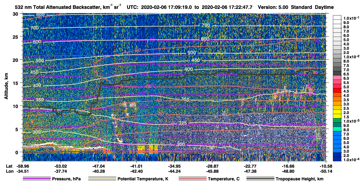Select longitude value -45.88
The width and height of the screenshot is (362, 185).
212,171
